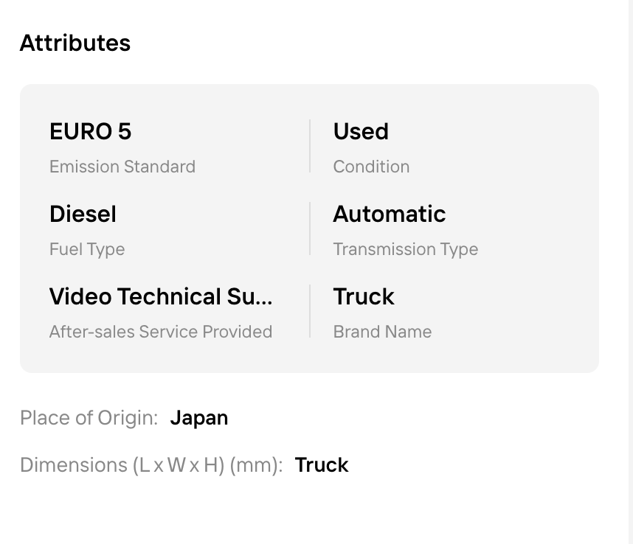Click the Attributes section heading
633x544 pixels.
[75, 43]
